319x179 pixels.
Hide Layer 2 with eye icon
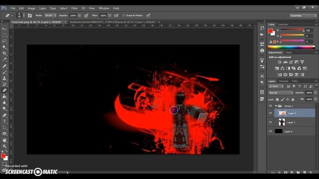(270, 113)
